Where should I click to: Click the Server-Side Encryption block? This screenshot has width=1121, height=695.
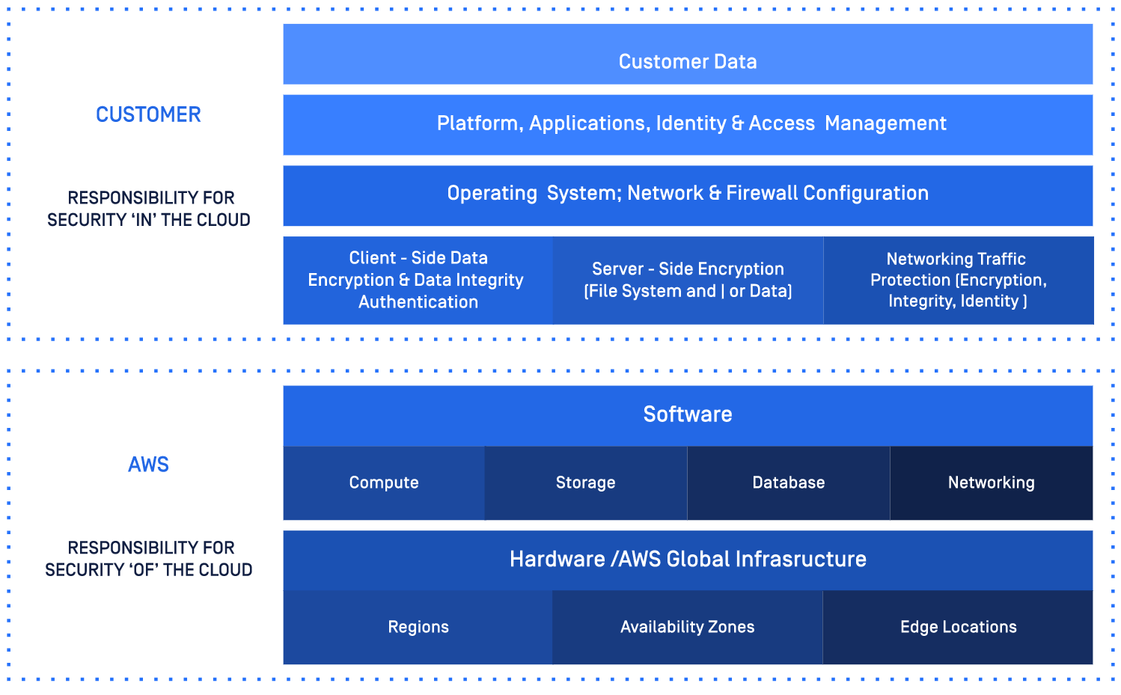point(687,280)
